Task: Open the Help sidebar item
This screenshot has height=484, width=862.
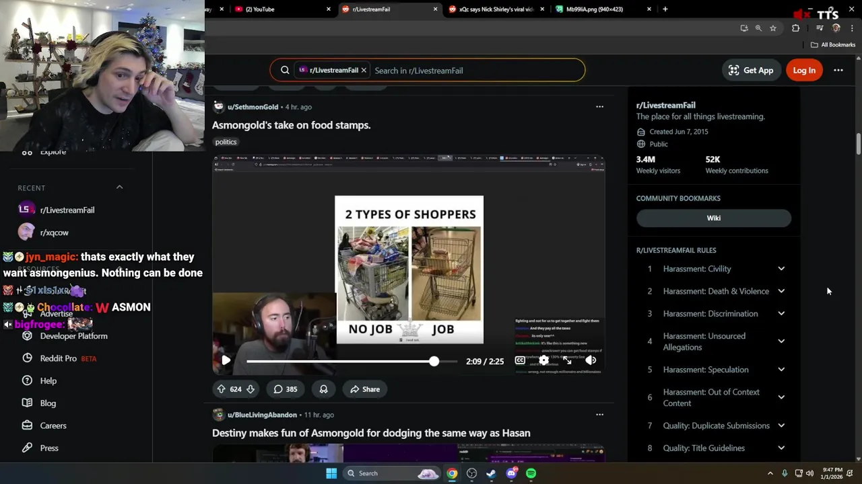Action: pos(48,380)
